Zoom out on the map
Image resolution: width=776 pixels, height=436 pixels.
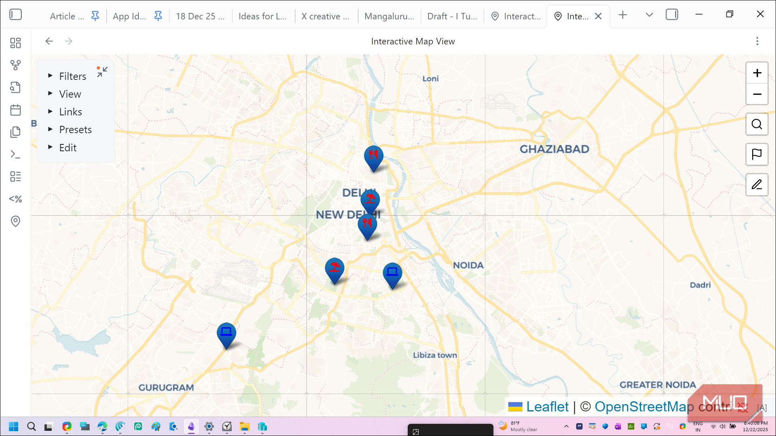coord(757,94)
